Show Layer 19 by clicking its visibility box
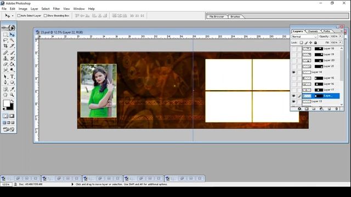351x197 pixels. pyautogui.click(x=293, y=55)
